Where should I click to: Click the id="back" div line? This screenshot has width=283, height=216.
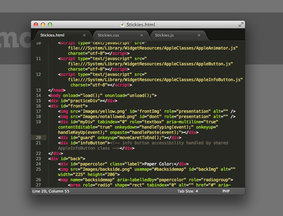[67, 159]
